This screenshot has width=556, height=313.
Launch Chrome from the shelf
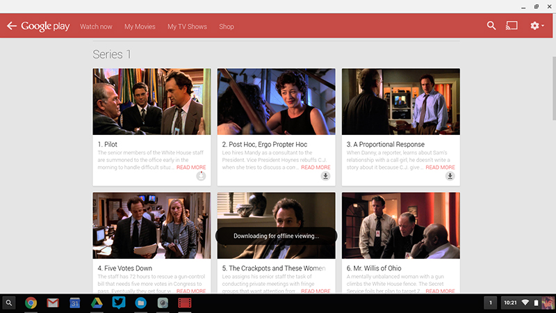(31, 303)
